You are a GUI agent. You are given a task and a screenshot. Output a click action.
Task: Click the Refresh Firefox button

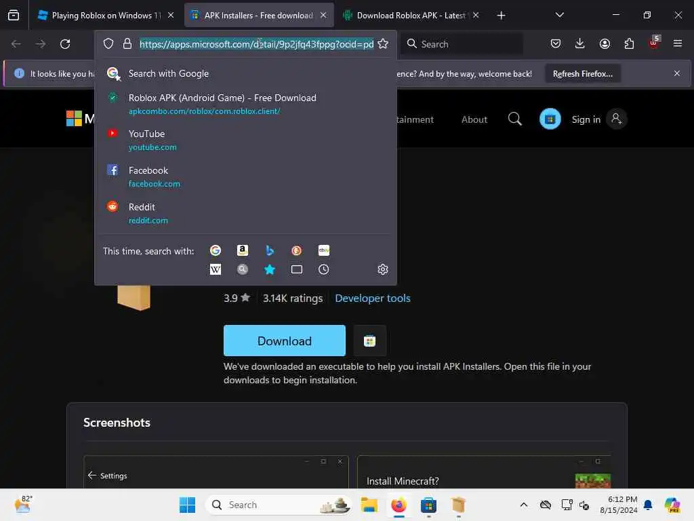(582, 73)
